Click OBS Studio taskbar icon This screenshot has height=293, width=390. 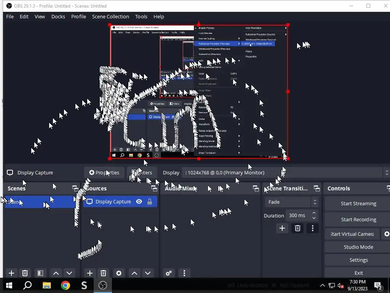click(103, 285)
